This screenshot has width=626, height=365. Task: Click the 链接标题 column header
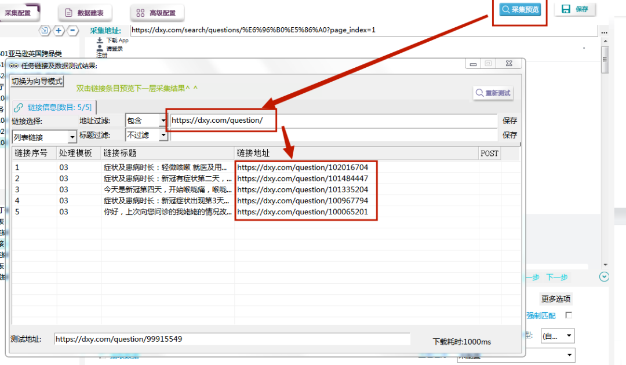pyautogui.click(x=168, y=153)
